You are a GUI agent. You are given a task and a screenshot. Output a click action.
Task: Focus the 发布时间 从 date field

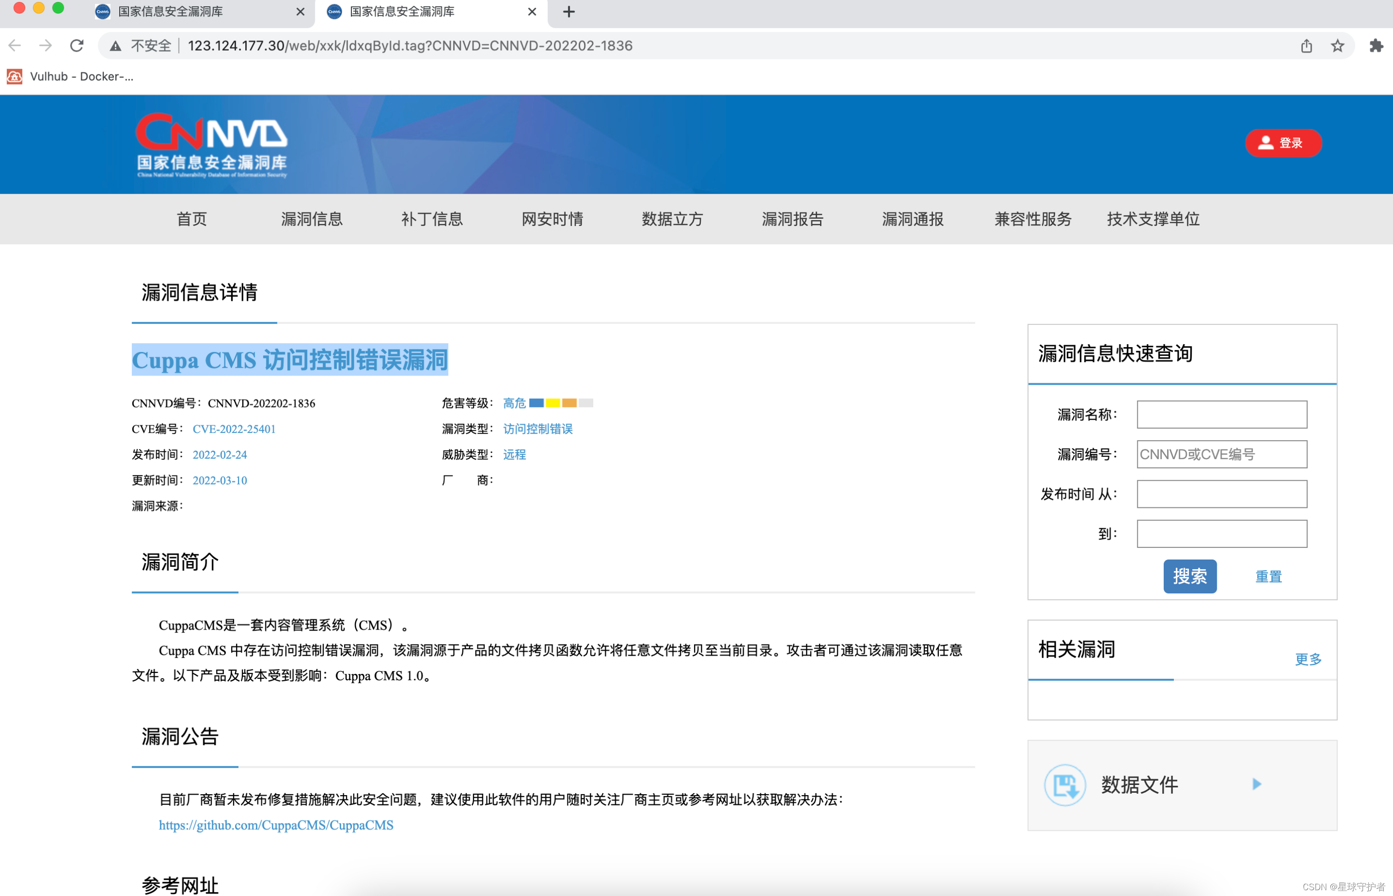(x=1222, y=494)
